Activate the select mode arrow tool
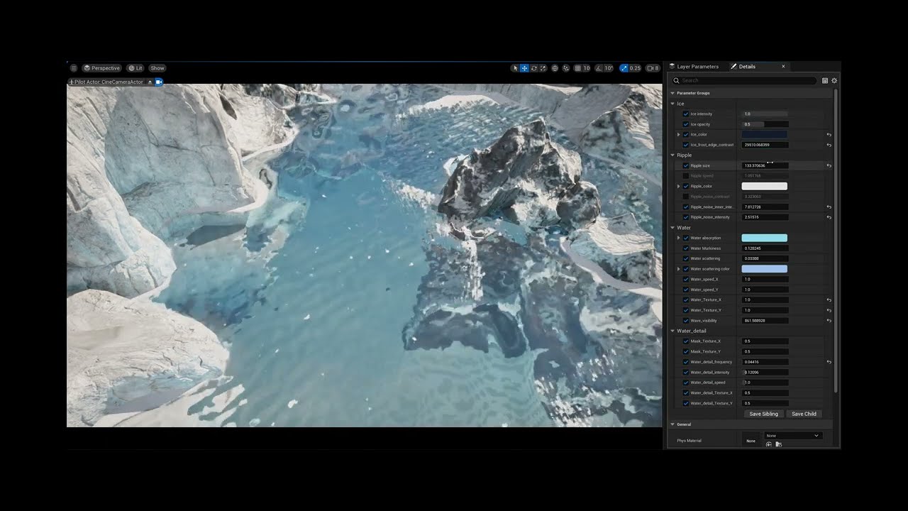908x511 pixels. (515, 68)
